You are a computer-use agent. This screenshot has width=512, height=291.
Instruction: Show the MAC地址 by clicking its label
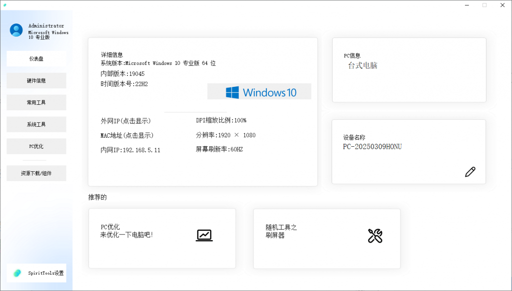pyautogui.click(x=127, y=135)
